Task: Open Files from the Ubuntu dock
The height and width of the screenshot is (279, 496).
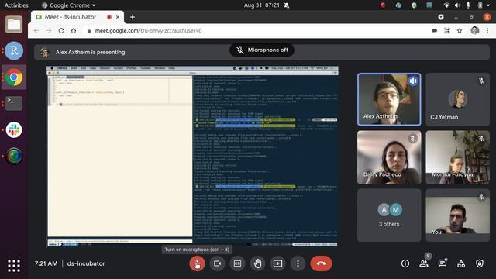Action: pos(14,24)
